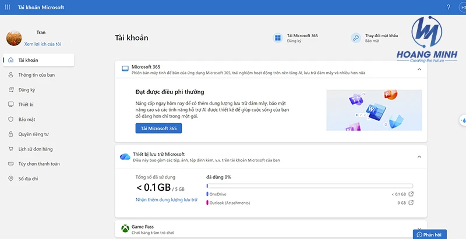Viewport: 466px width, 239px height.
Task: Click the OneDrive storage row label
Action: 217,194
